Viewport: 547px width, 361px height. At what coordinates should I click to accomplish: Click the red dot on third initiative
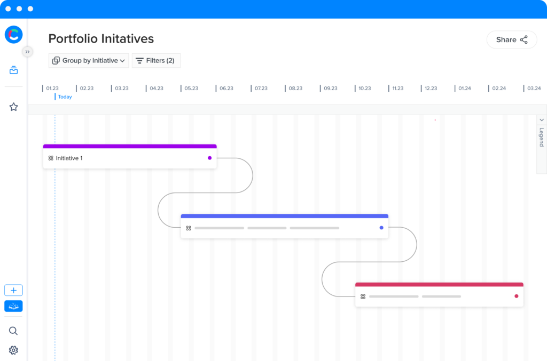click(x=517, y=296)
